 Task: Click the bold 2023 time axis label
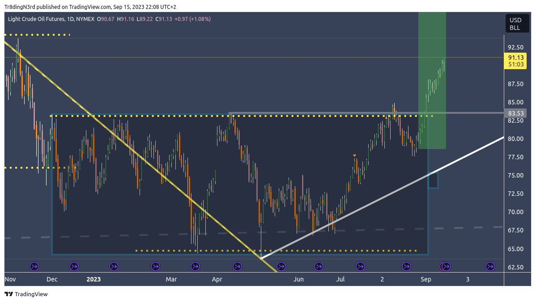click(x=94, y=280)
